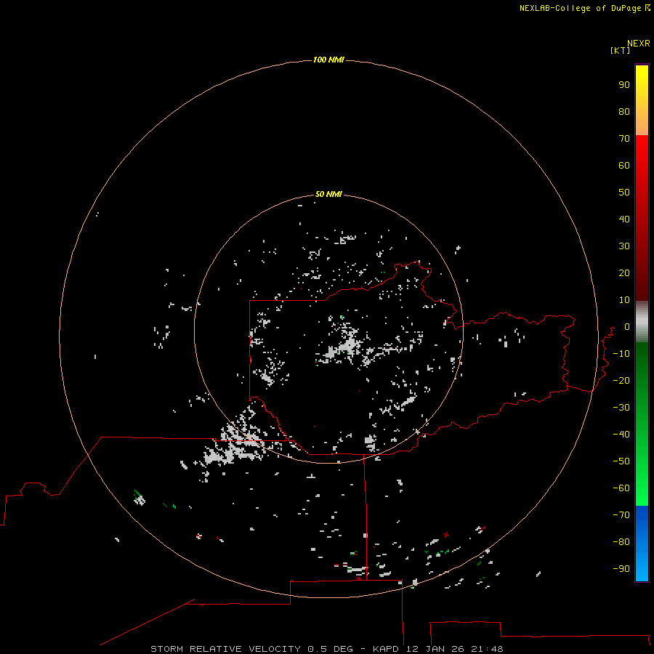Image resolution: width=654 pixels, height=654 pixels.
Task: Click the 100 NMI range ring label
Action: pyautogui.click(x=328, y=60)
